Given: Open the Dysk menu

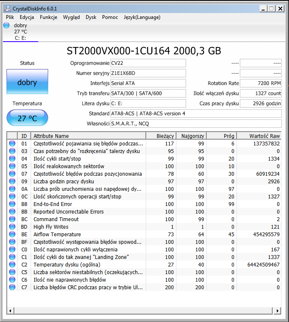Looking at the screenshot, I should (91, 17).
